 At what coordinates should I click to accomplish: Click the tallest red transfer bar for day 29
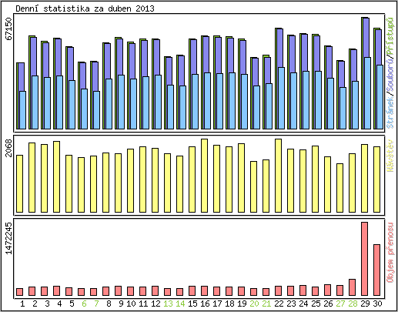[x=364, y=259]
